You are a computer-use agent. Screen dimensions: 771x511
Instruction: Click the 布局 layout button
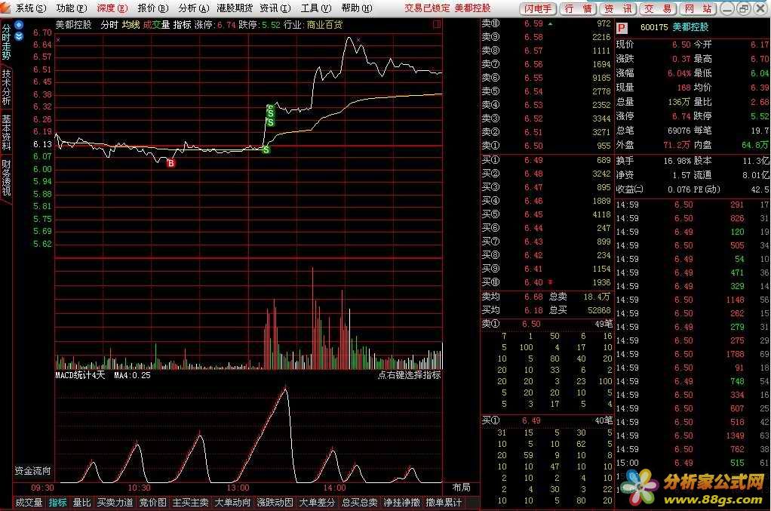(461, 487)
